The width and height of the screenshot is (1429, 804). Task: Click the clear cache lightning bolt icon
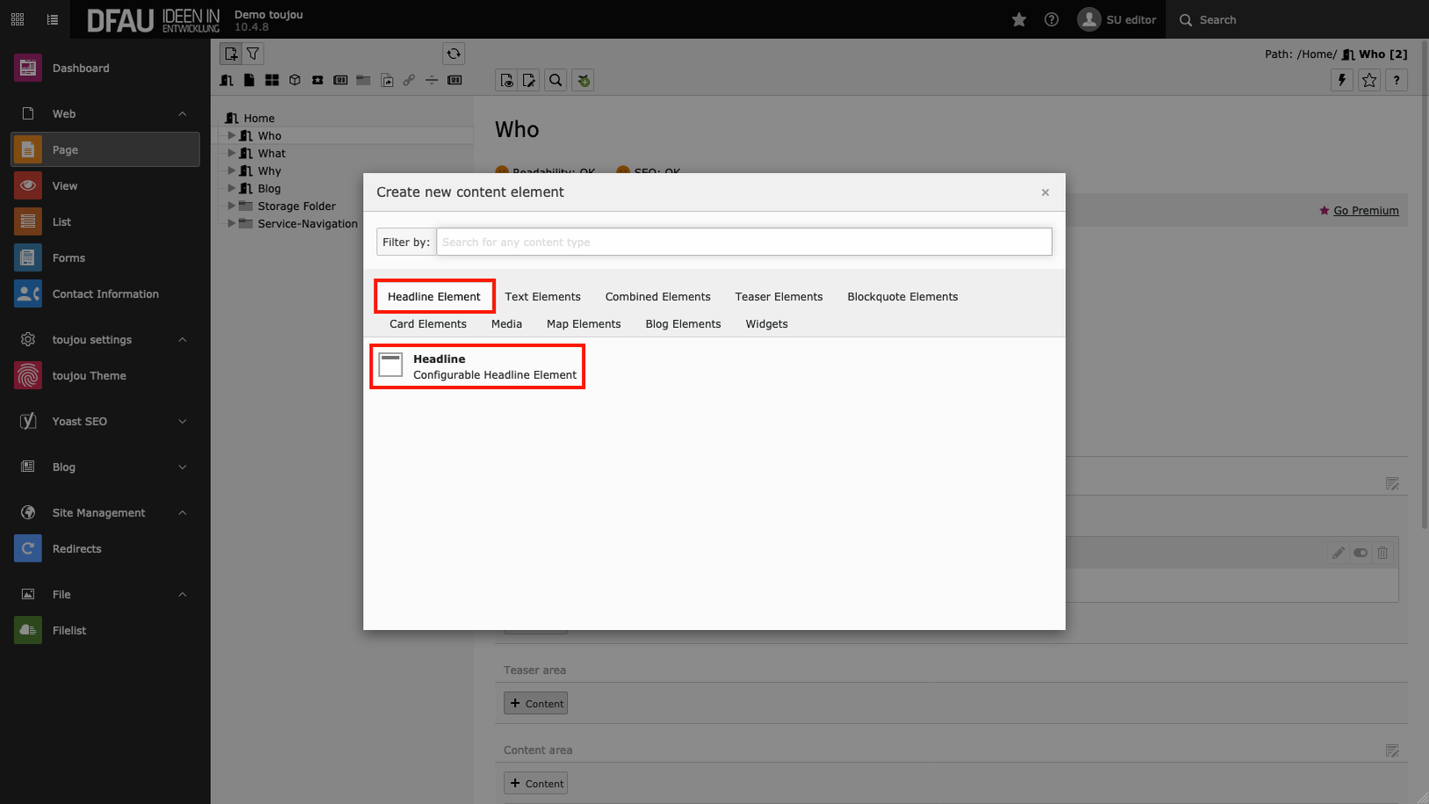(1342, 80)
